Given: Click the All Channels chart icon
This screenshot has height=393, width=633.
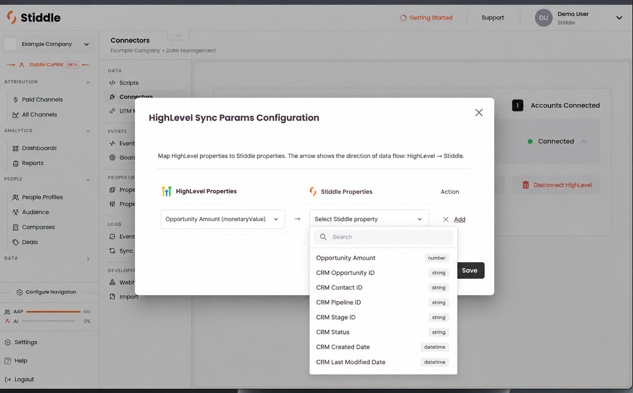Looking at the screenshot, I should point(16,115).
